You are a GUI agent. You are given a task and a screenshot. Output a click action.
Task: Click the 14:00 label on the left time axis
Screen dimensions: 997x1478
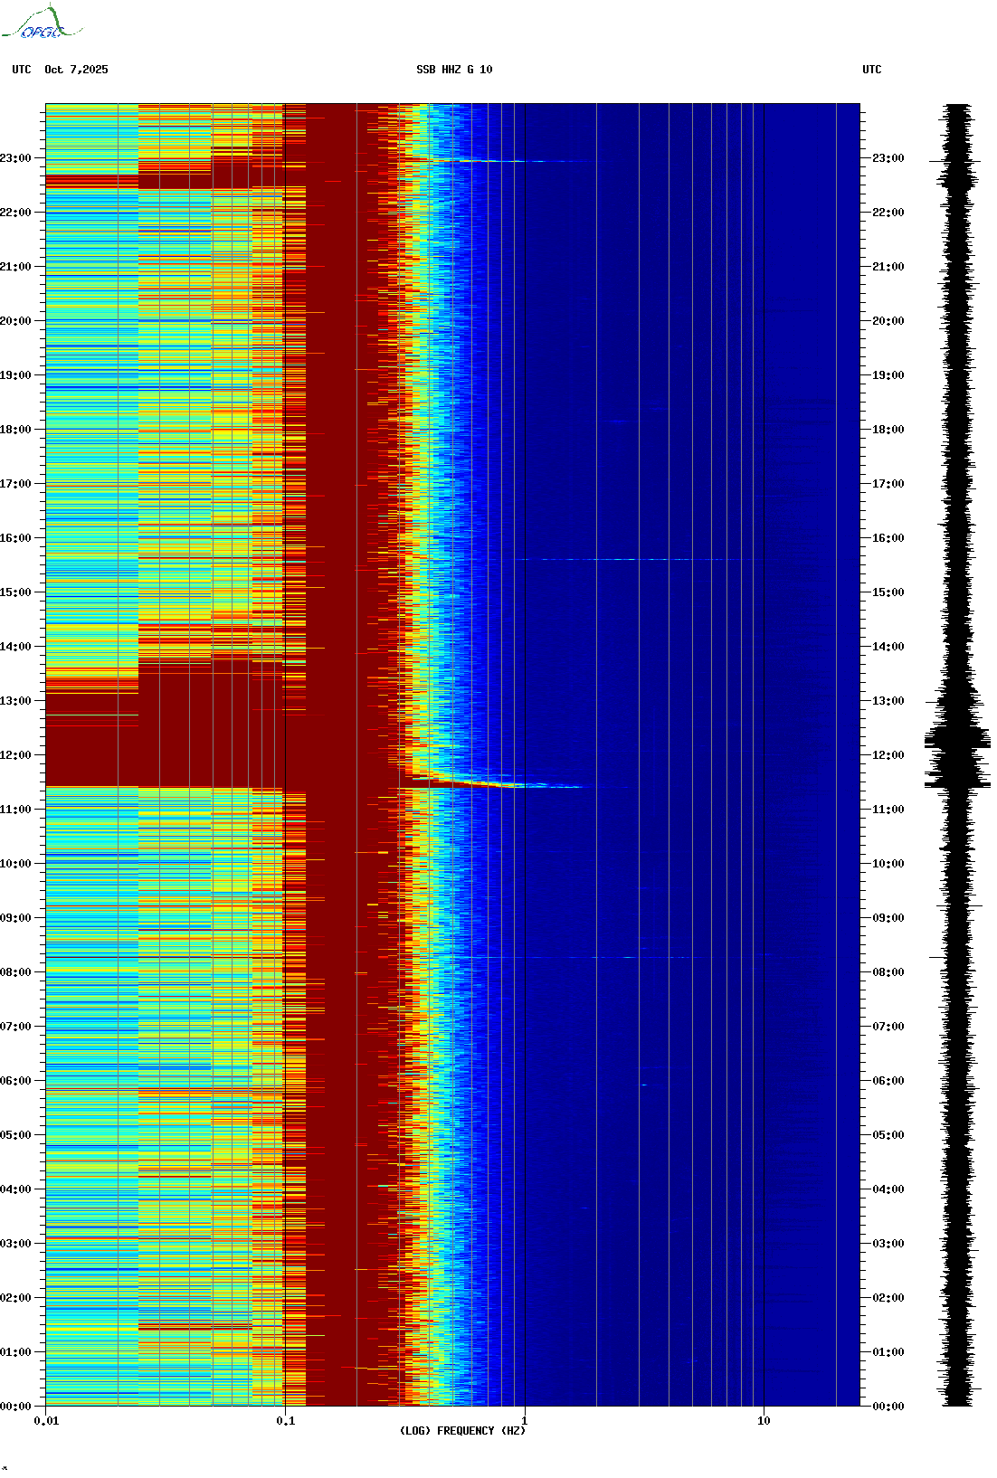point(15,647)
